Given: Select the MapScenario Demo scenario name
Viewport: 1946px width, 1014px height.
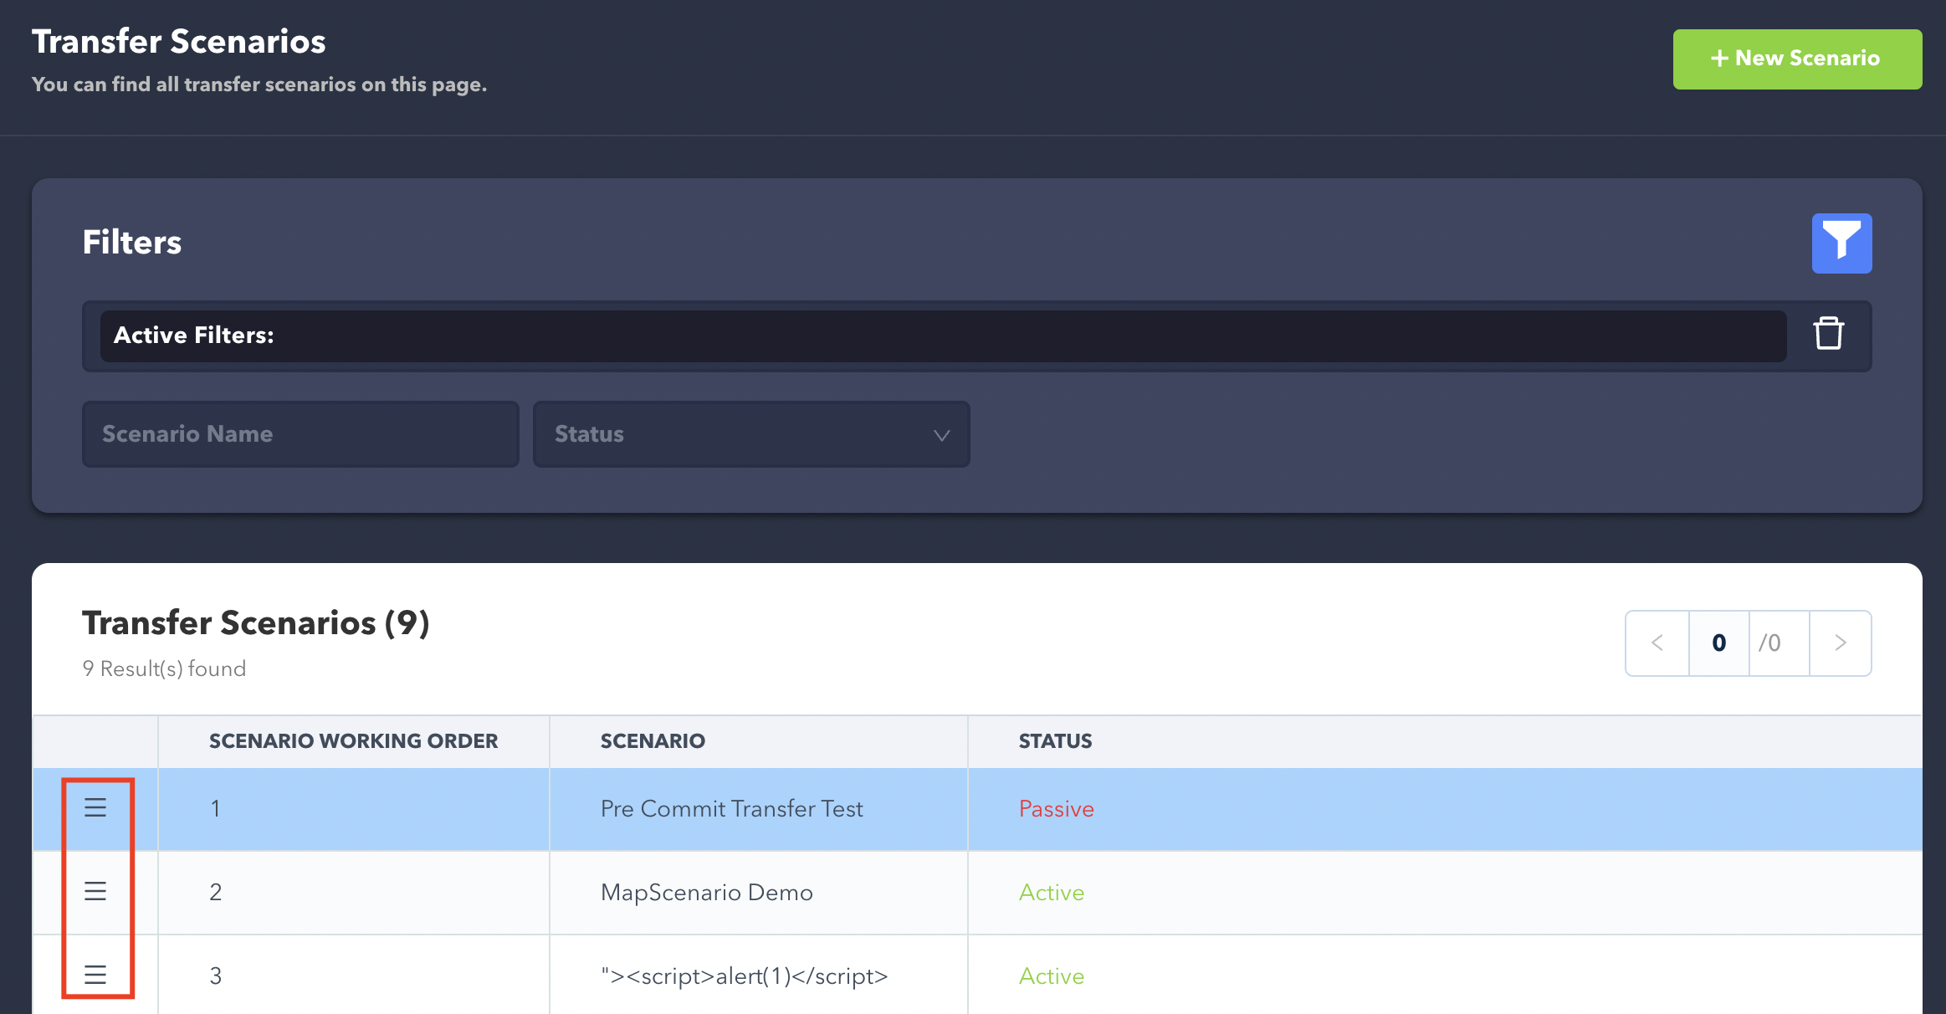Looking at the screenshot, I should click(707, 893).
